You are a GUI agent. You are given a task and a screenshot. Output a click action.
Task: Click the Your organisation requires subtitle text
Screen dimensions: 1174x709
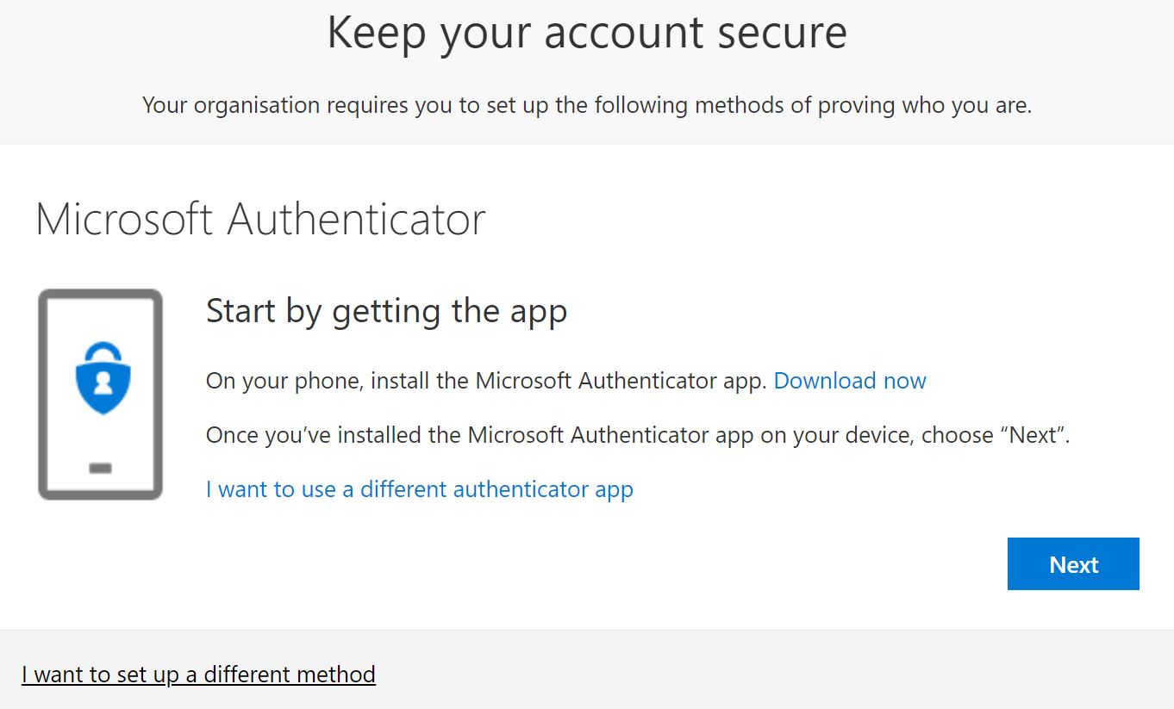tap(587, 105)
